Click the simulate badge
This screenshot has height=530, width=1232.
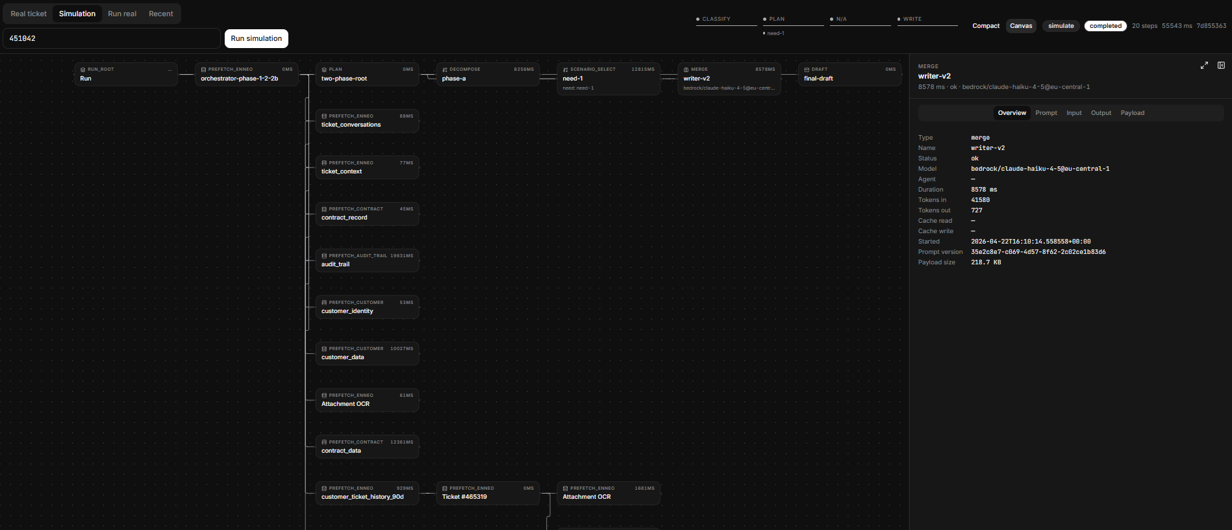tap(1061, 26)
